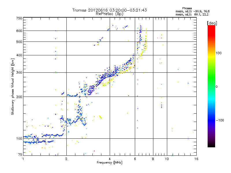Viewport: 231px width, 173px height.
Task: Click the x-axis tick label '16'
Action: click(196, 159)
